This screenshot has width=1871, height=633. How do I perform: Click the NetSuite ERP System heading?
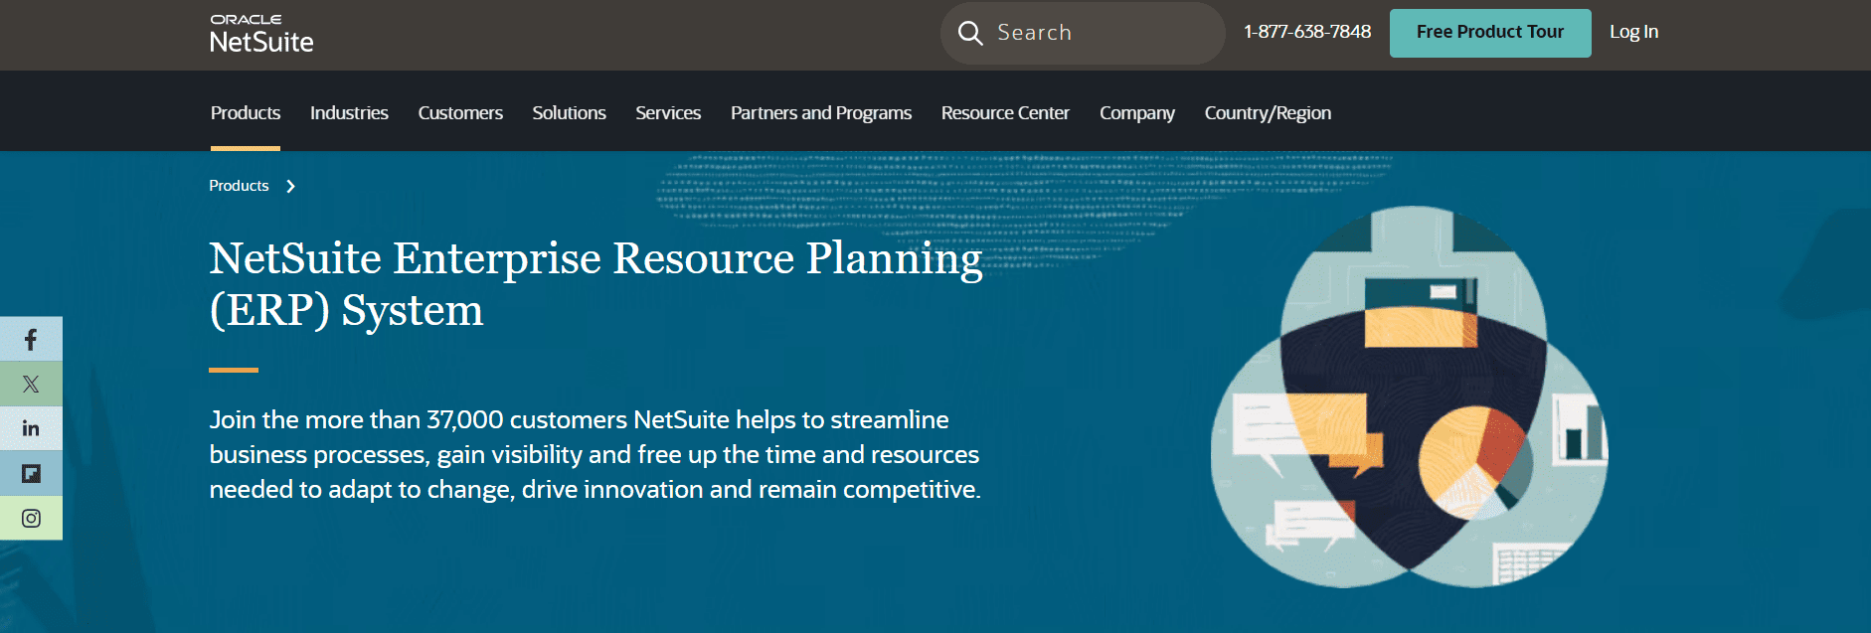pos(595,284)
